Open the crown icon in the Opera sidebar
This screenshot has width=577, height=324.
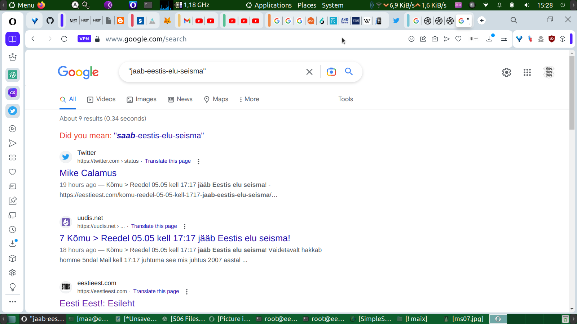coord(13,57)
